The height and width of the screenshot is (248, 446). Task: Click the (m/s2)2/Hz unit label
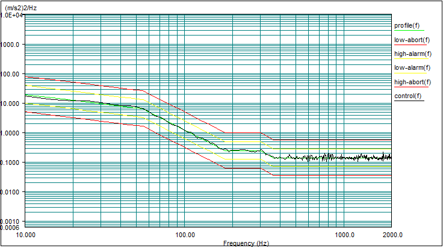point(21,7)
